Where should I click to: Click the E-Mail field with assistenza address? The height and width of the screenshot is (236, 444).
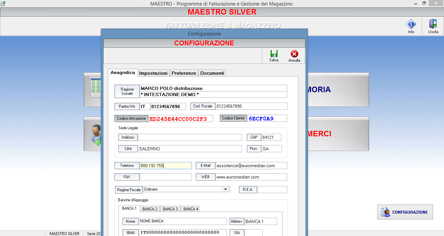pyautogui.click(x=251, y=166)
